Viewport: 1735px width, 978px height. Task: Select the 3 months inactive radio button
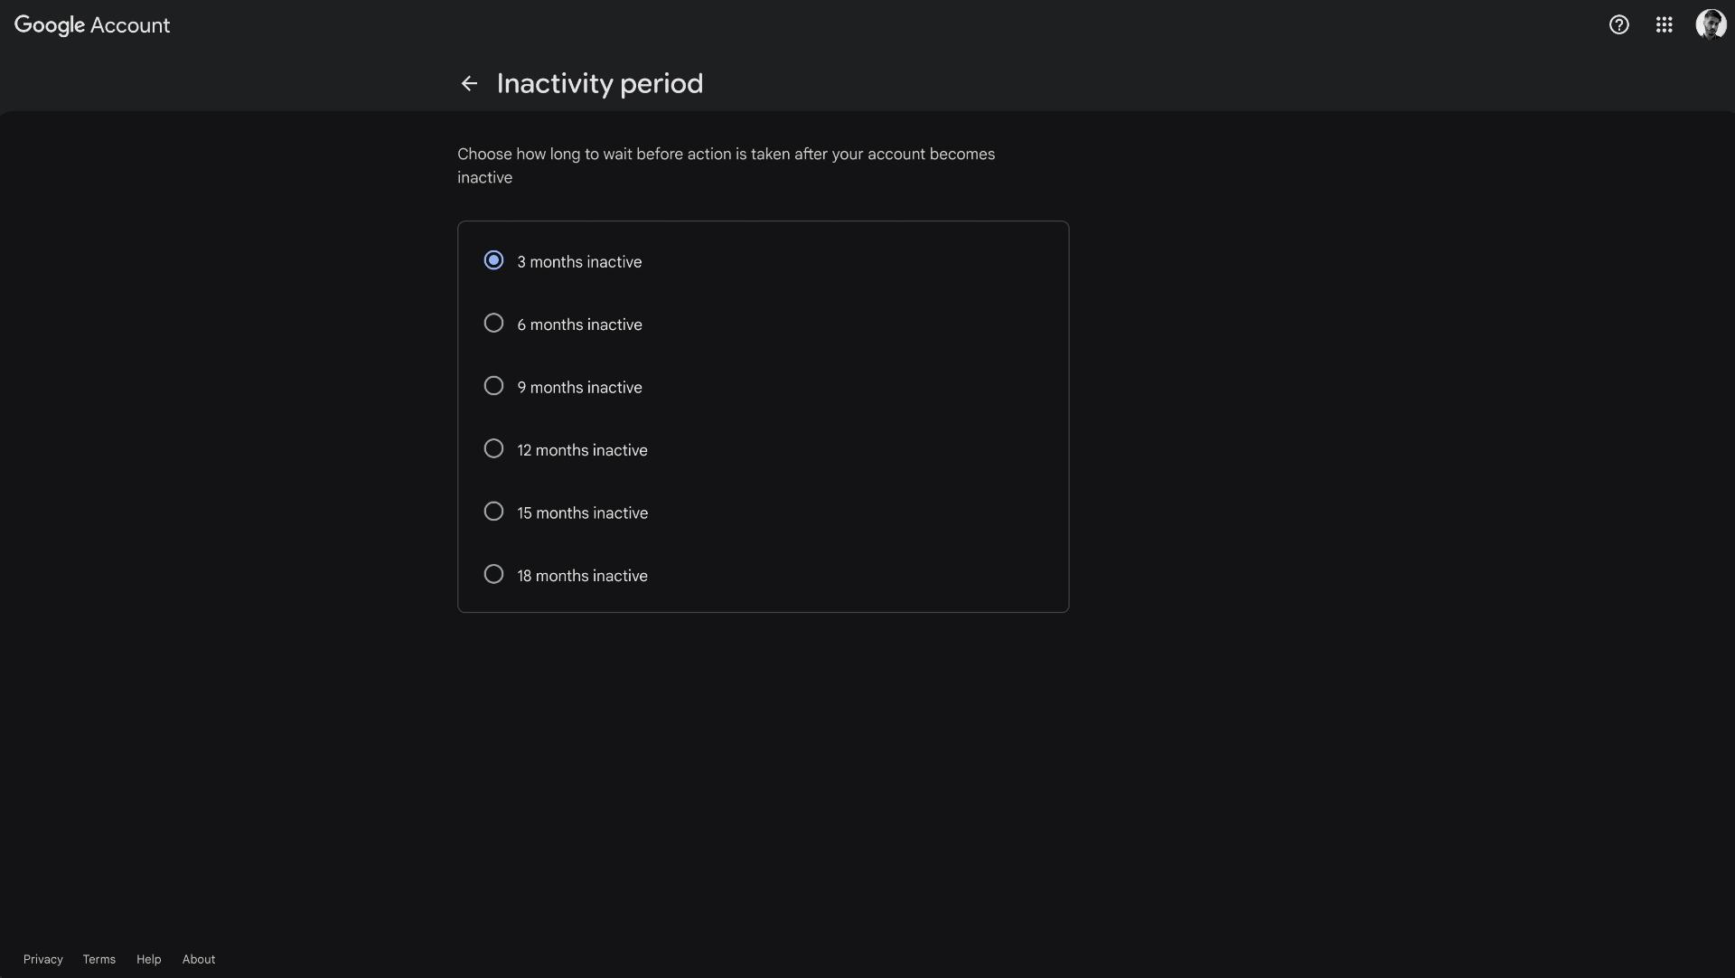(x=493, y=260)
